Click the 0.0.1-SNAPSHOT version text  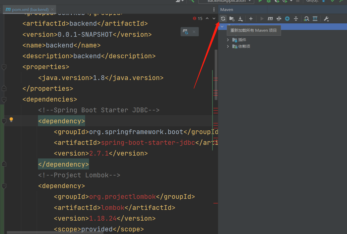point(85,35)
